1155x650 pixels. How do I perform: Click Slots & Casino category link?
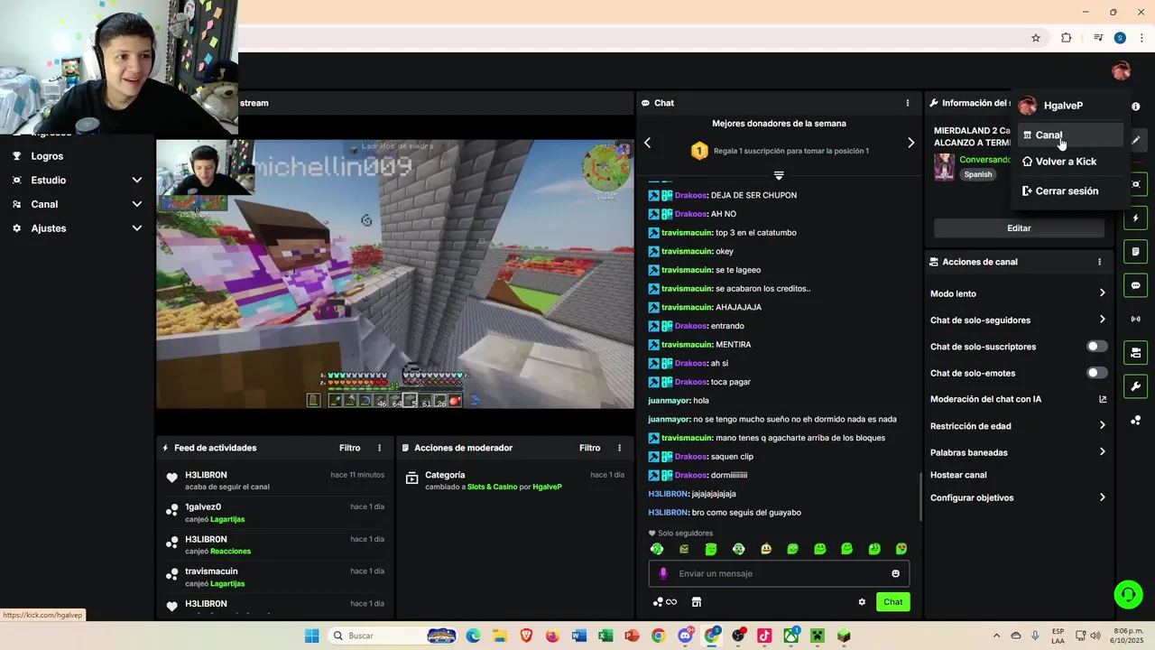(493, 487)
